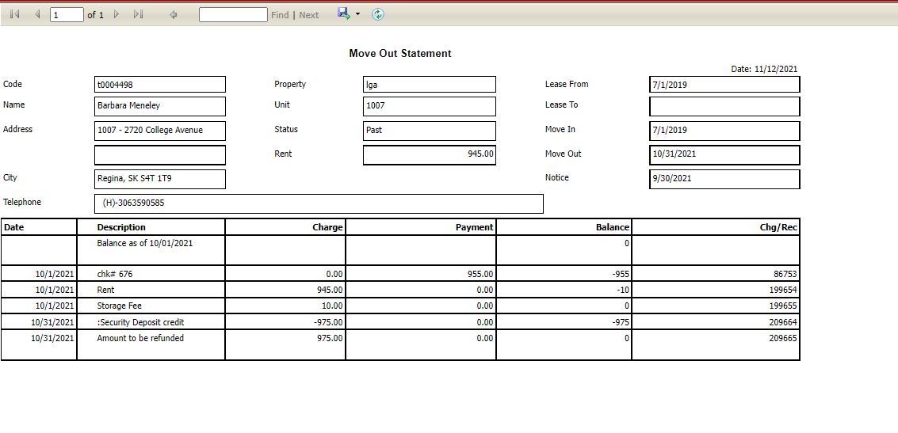The height and width of the screenshot is (433, 898).
Task: Click the 'chk# 676' description
Action: (x=115, y=274)
